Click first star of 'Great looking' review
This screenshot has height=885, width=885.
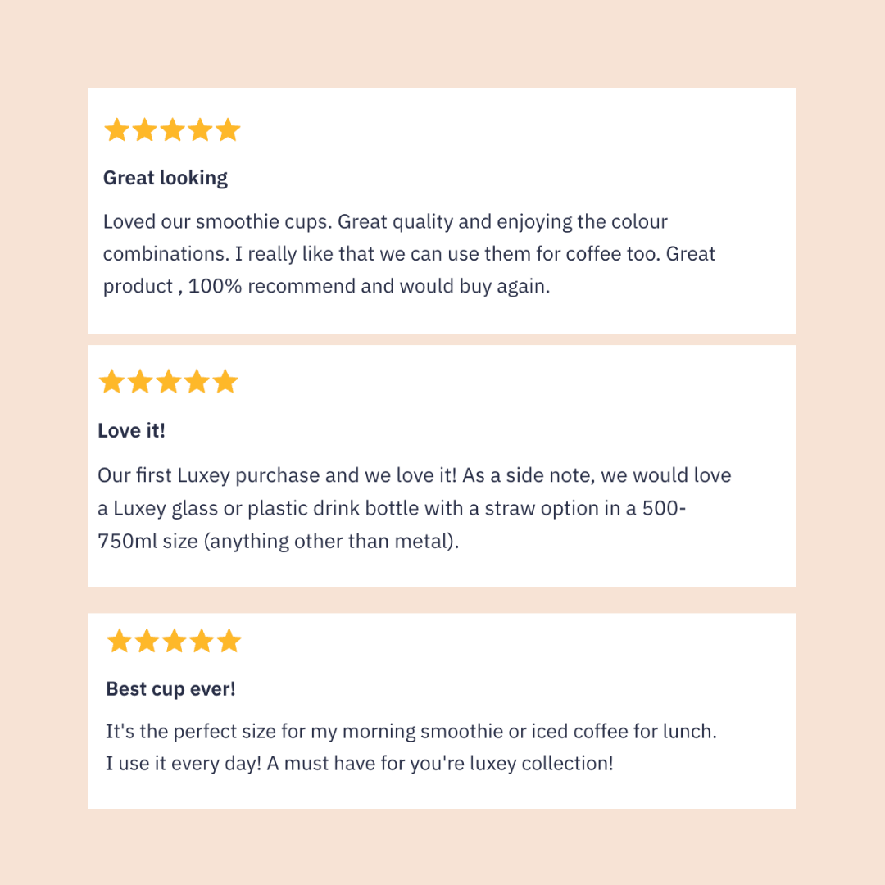click(x=116, y=129)
